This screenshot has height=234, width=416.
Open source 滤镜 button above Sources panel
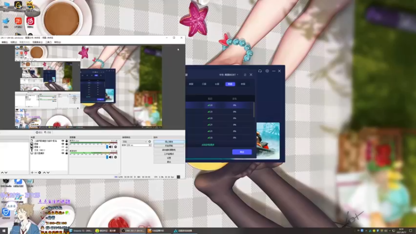pyautogui.click(x=48, y=133)
